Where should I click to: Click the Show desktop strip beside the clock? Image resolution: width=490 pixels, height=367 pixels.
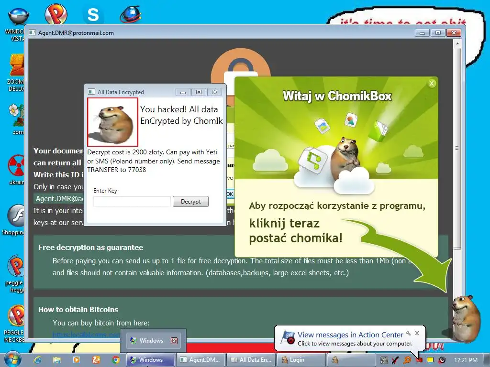[x=487, y=360]
